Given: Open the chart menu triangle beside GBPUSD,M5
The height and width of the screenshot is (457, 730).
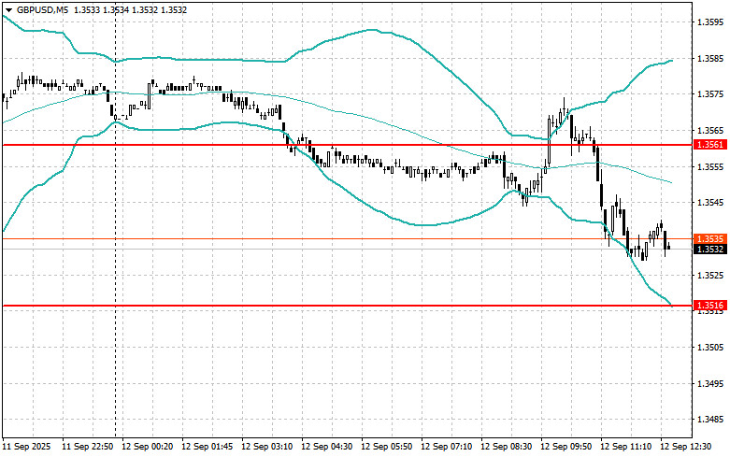Looking at the screenshot, I should pos(8,9).
